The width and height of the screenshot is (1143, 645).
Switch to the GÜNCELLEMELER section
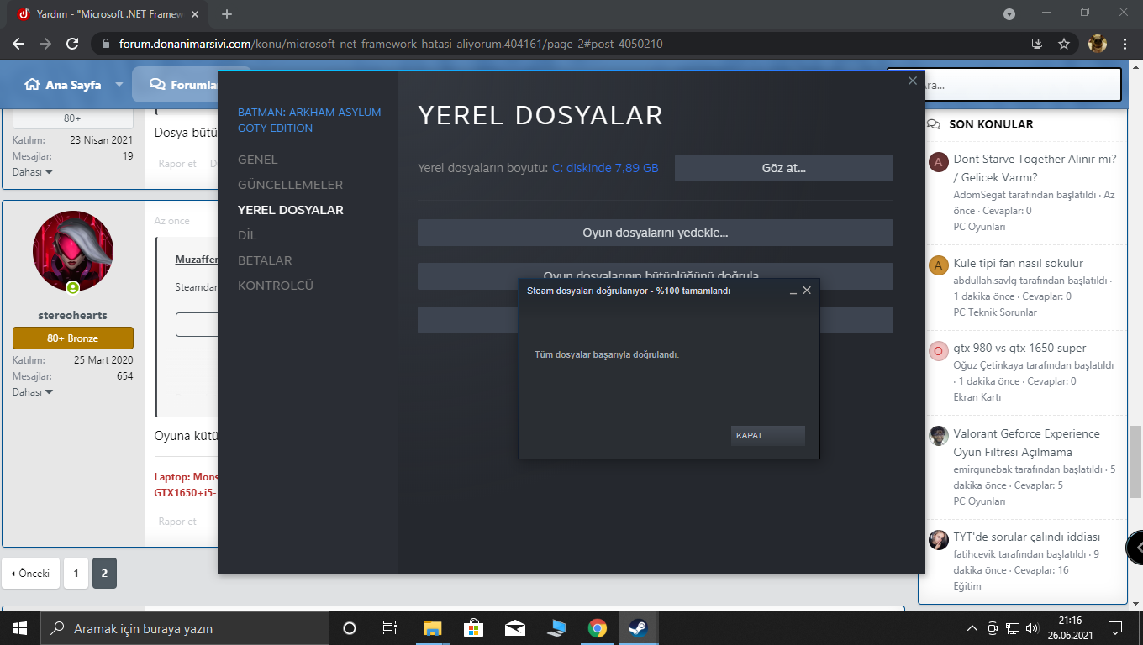290,185
